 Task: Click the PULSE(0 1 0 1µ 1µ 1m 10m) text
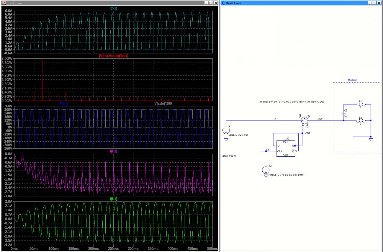(x=286, y=175)
